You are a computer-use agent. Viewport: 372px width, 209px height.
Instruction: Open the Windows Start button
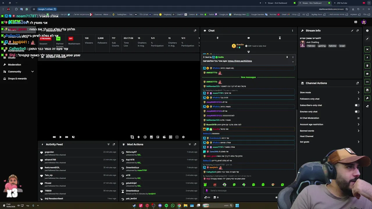tap(237, 206)
